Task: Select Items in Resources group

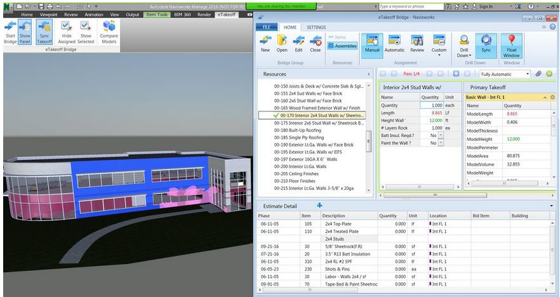Action: click(x=337, y=37)
